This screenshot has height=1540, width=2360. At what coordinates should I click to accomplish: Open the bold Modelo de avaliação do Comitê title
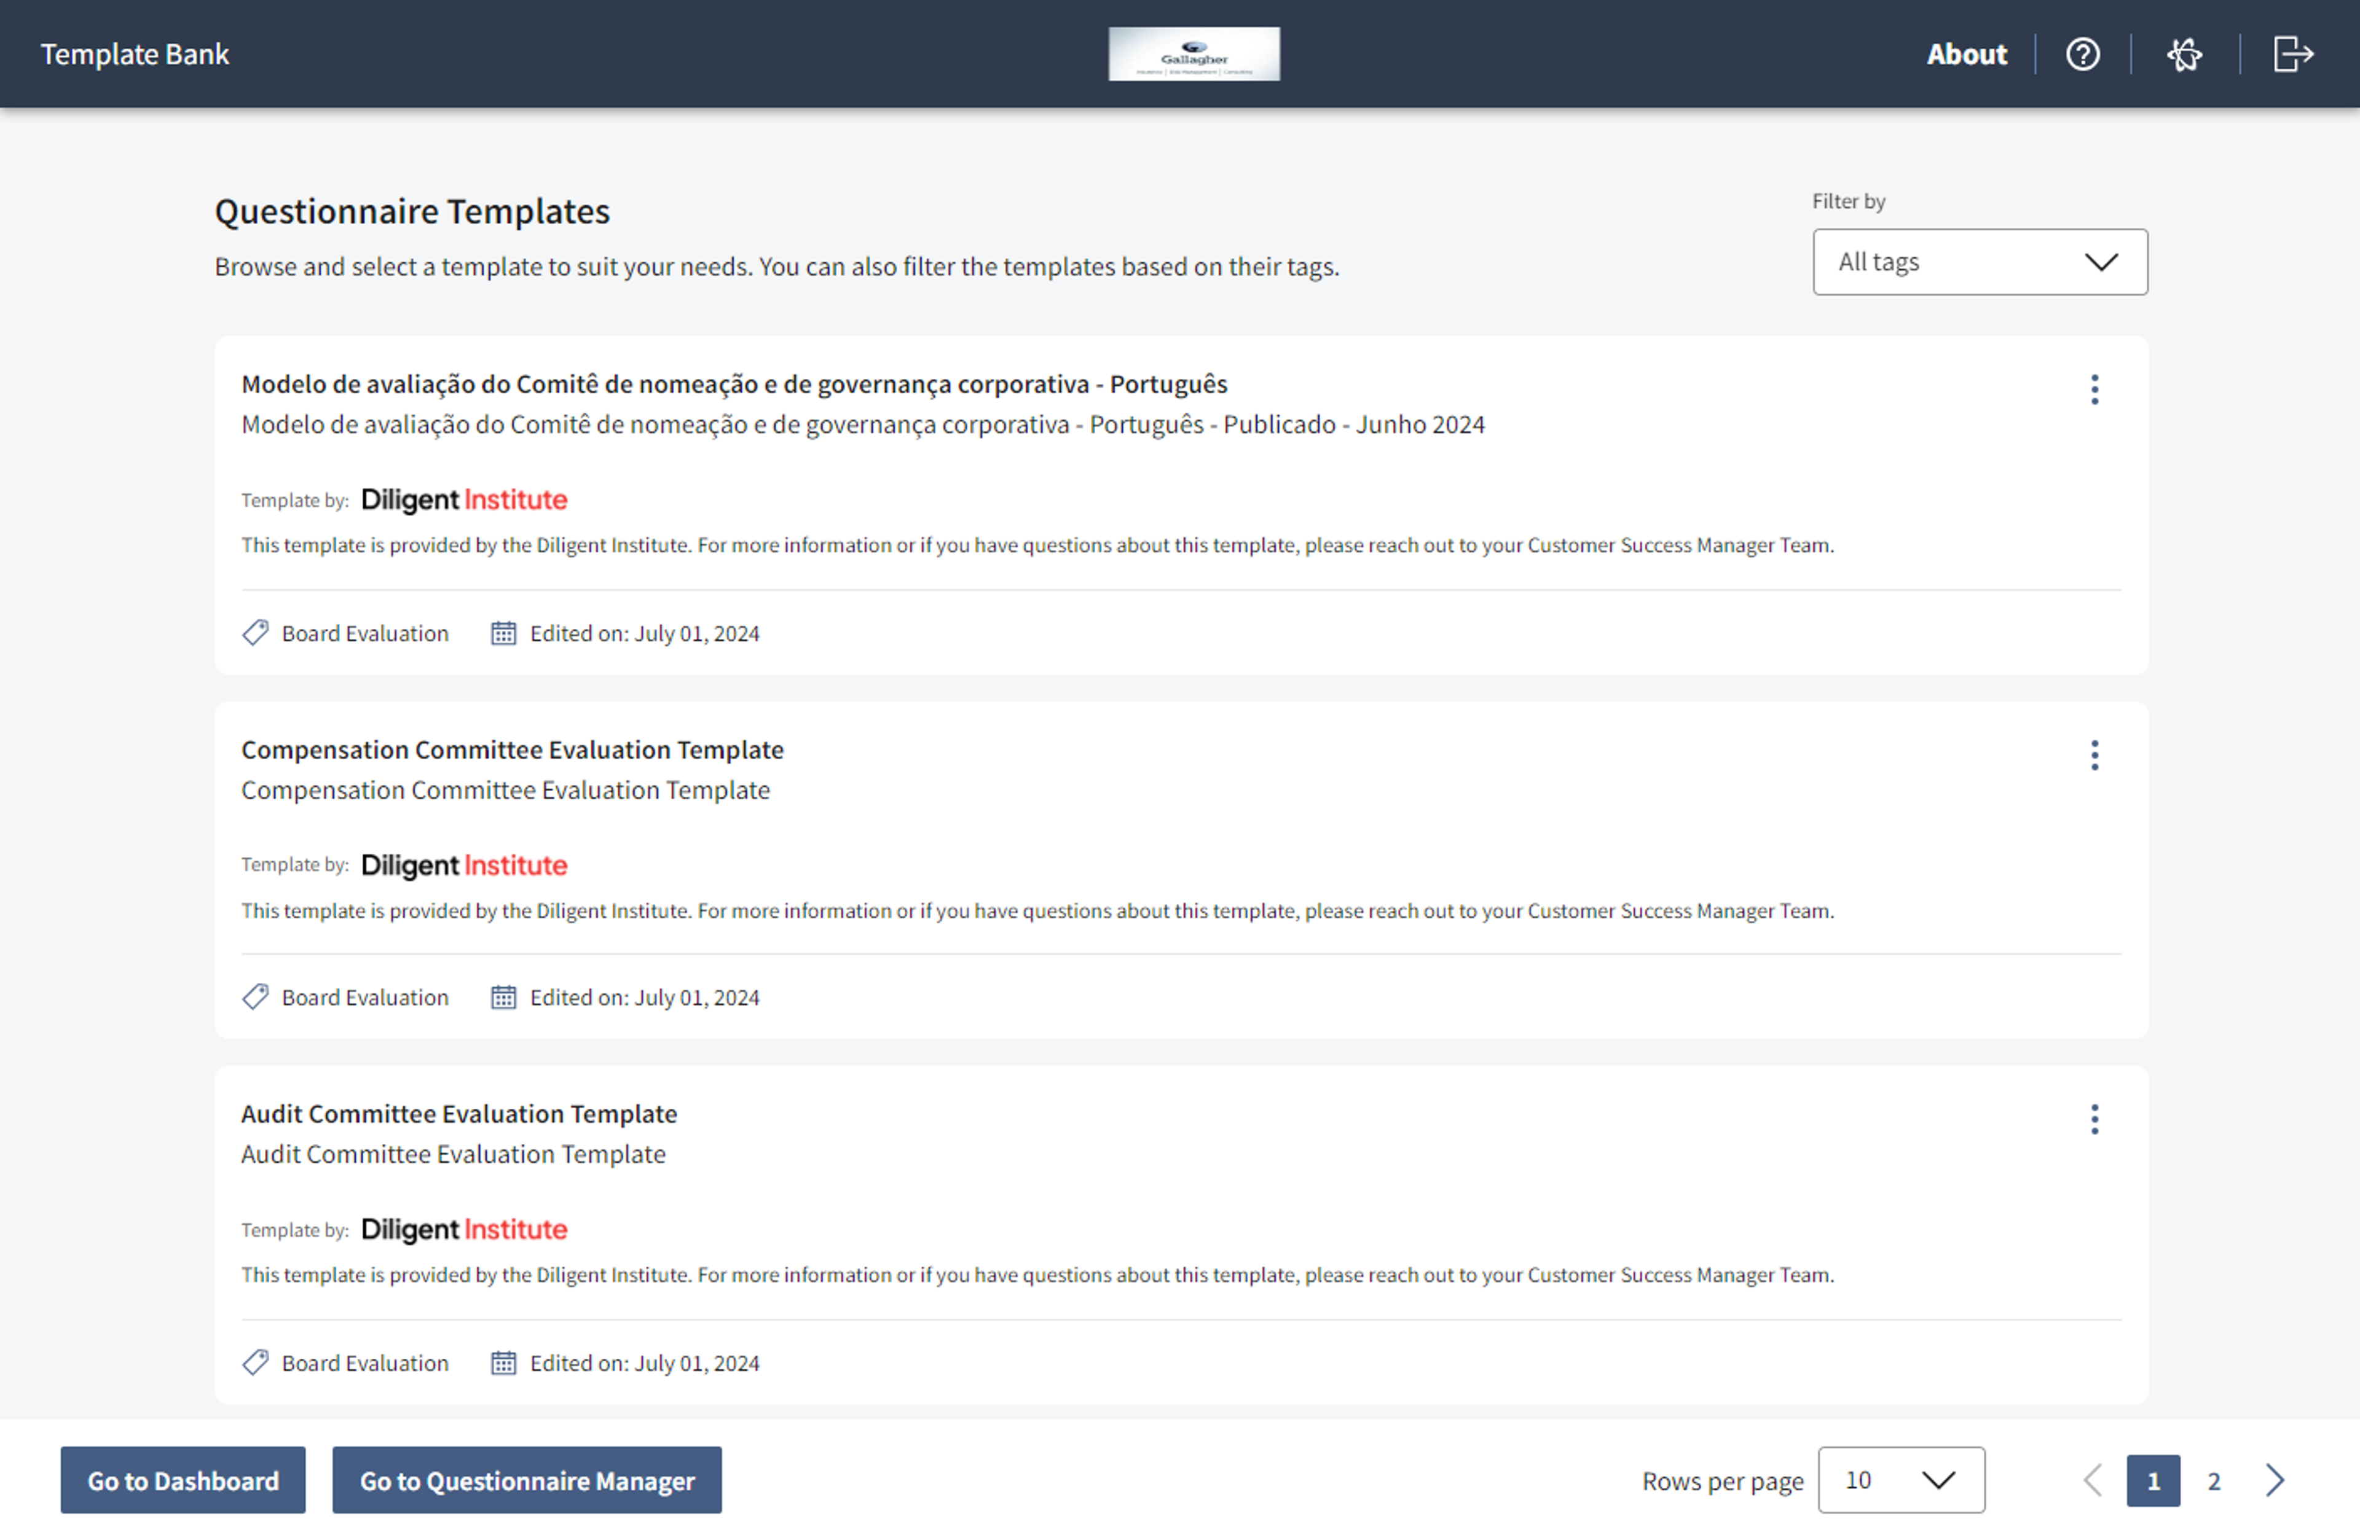click(734, 385)
